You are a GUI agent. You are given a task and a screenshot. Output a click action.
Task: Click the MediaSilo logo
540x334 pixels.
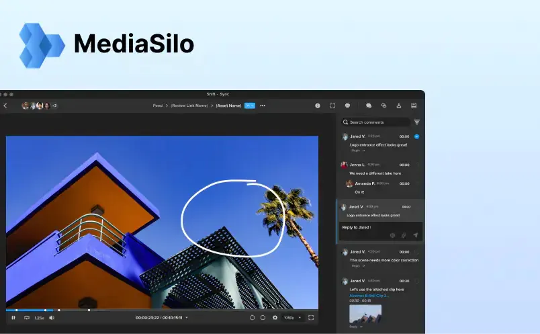107,45
